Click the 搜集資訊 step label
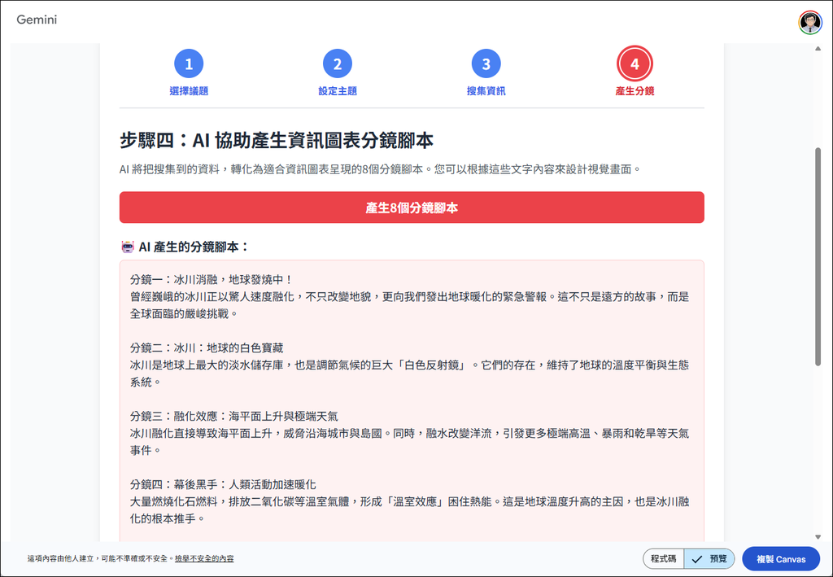The width and height of the screenshot is (833, 577). [486, 91]
